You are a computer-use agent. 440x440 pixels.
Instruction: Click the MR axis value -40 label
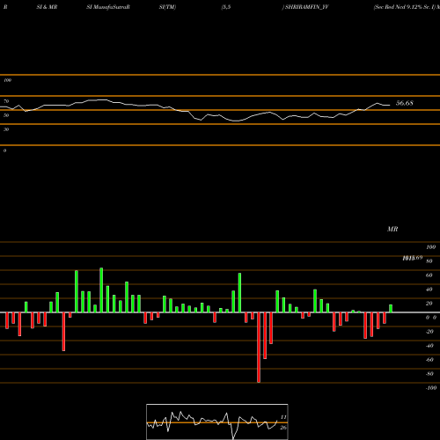(429, 346)
